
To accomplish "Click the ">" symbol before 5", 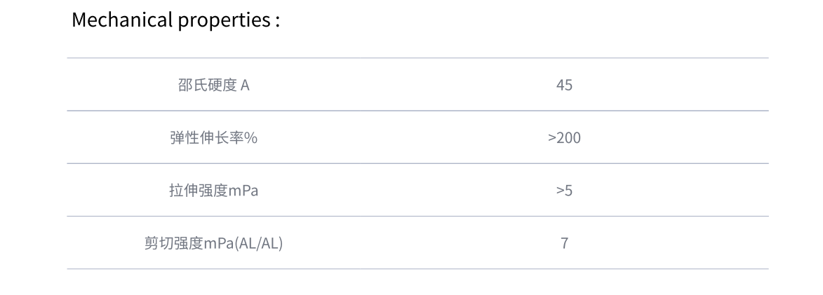I will tap(560, 191).
